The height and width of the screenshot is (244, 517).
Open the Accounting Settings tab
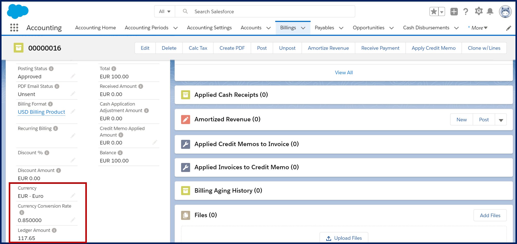[x=209, y=28]
